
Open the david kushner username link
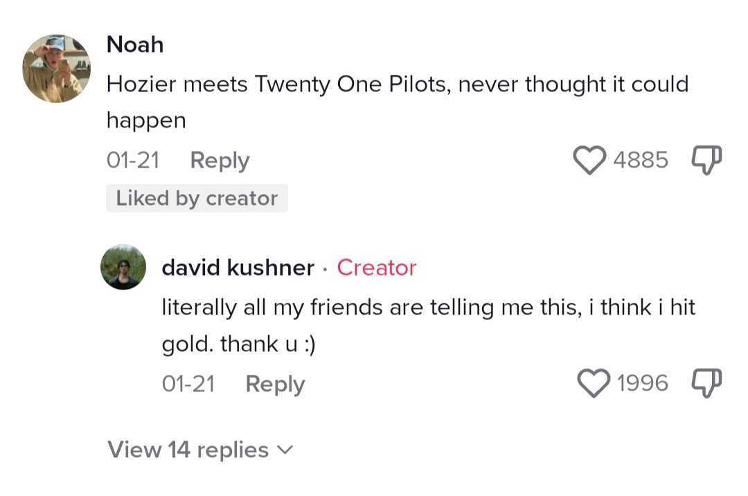click(x=238, y=267)
